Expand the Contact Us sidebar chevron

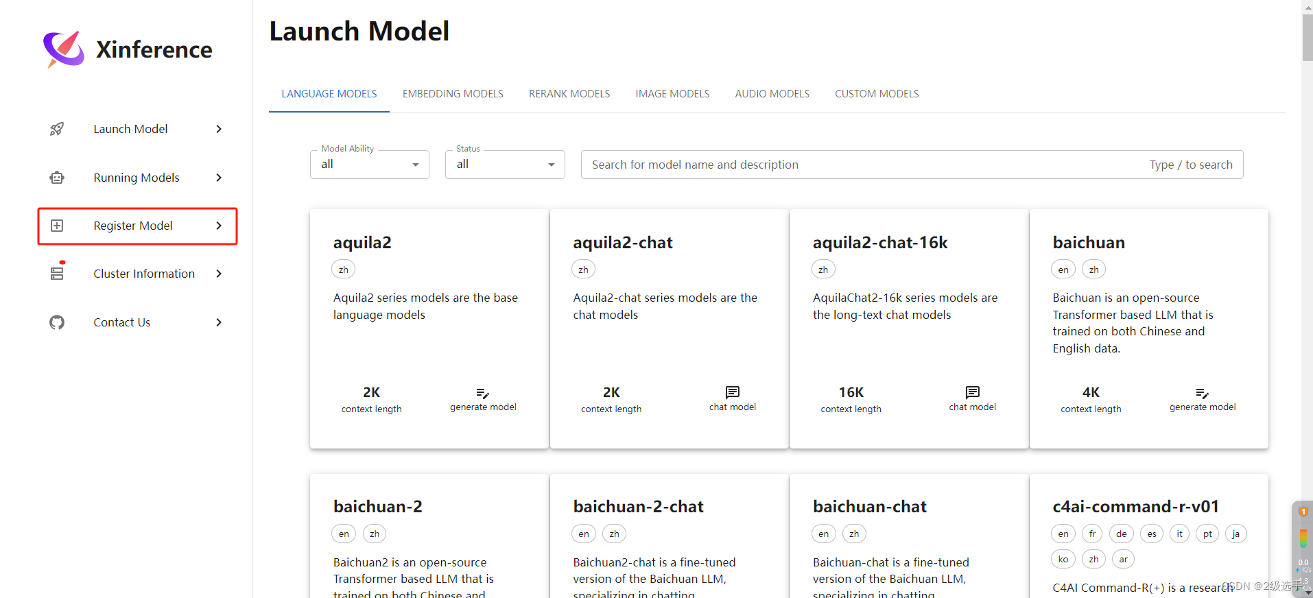219,322
